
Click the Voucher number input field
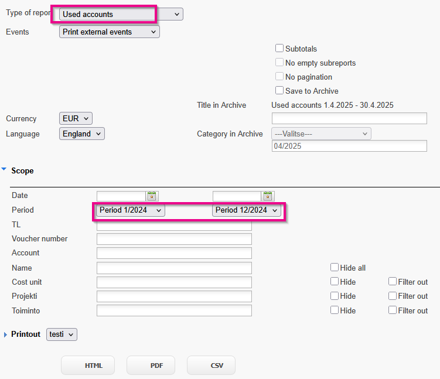point(174,239)
